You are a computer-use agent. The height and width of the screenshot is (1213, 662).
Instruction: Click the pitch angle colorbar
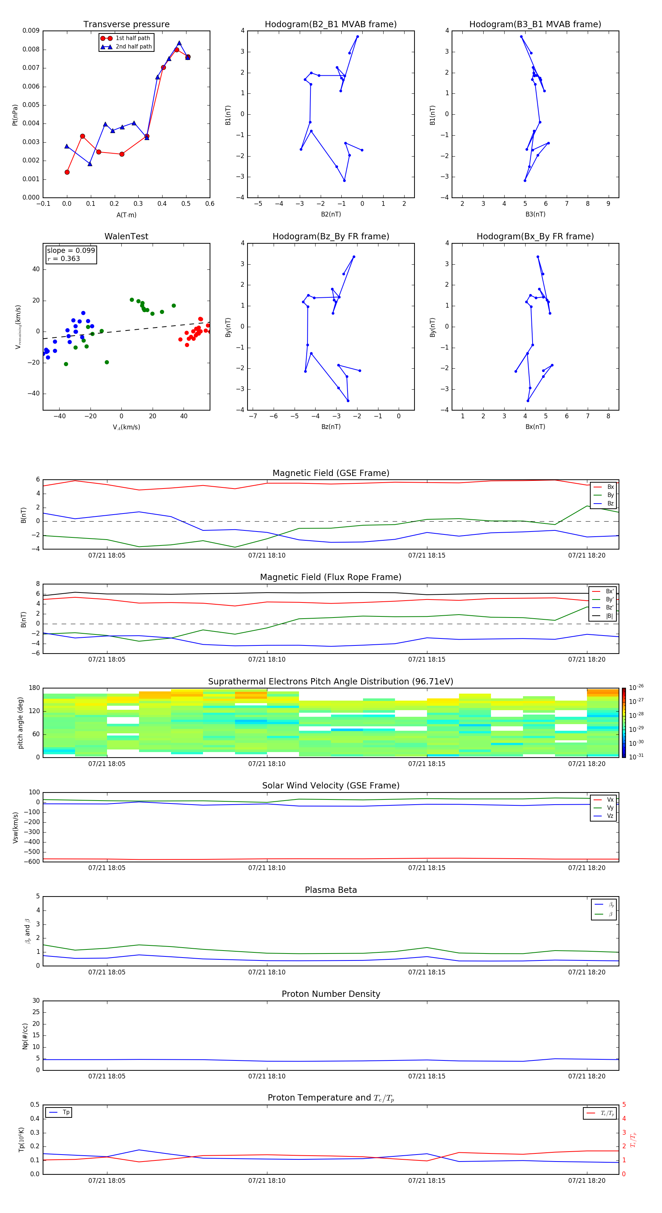coord(624,723)
